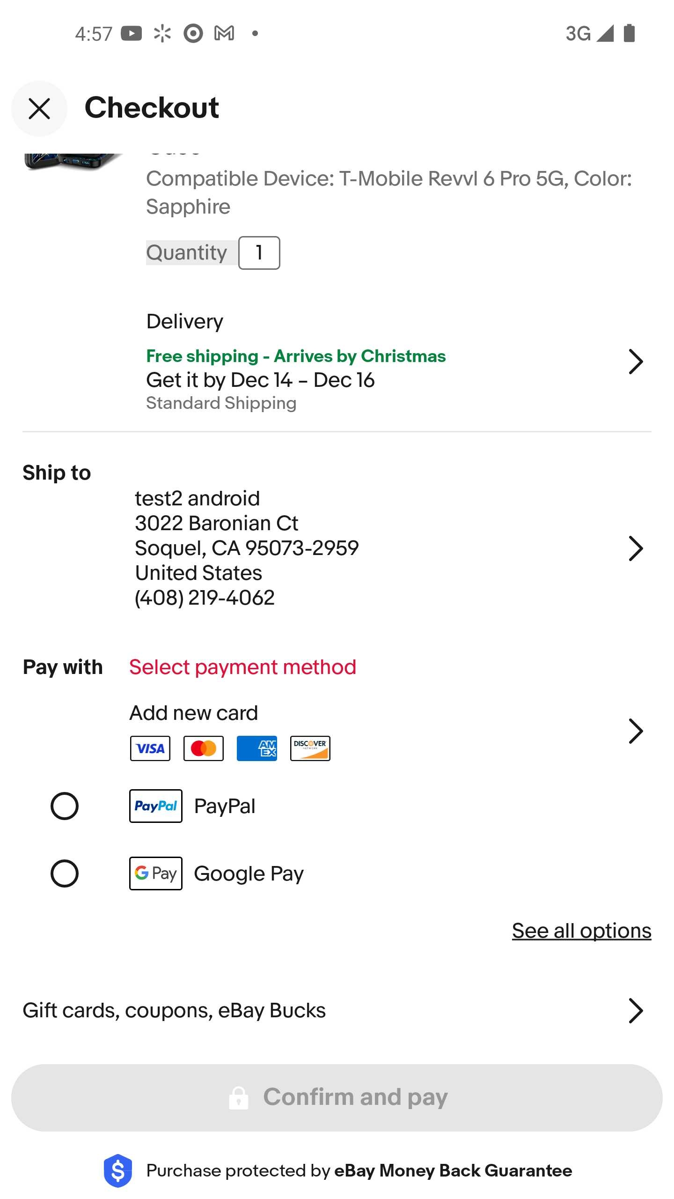
Task: Tap the PayPal logo icon
Action: tap(156, 806)
